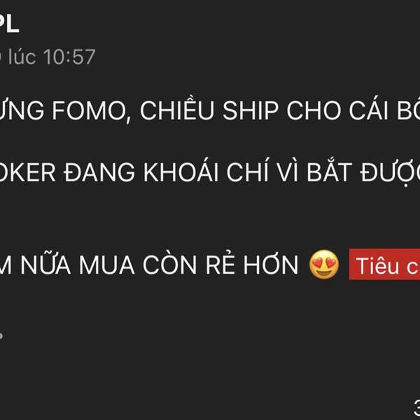Click the word CHIỀU in the first line
The image size is (420, 420).
177,108
